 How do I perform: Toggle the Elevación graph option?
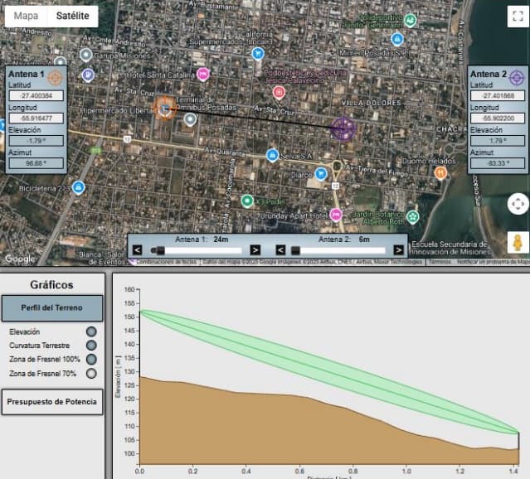pos(91,331)
